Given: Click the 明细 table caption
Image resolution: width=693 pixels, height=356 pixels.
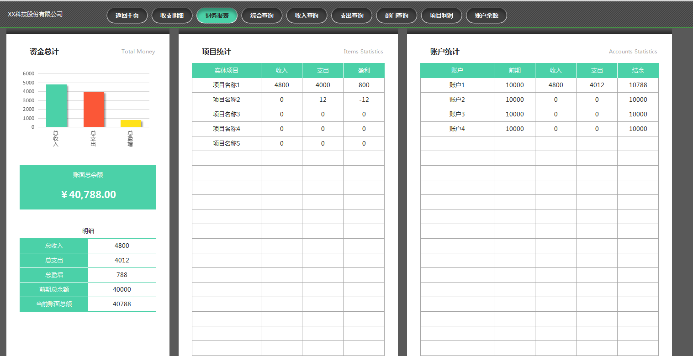Looking at the screenshot, I should click(x=88, y=231).
